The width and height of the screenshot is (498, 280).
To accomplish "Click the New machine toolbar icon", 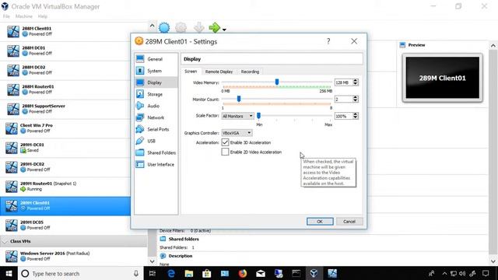I will 164,28.
